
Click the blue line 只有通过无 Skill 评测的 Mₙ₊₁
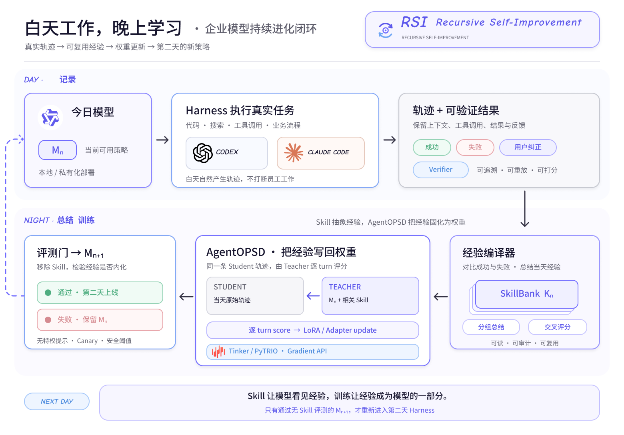[350, 410]
